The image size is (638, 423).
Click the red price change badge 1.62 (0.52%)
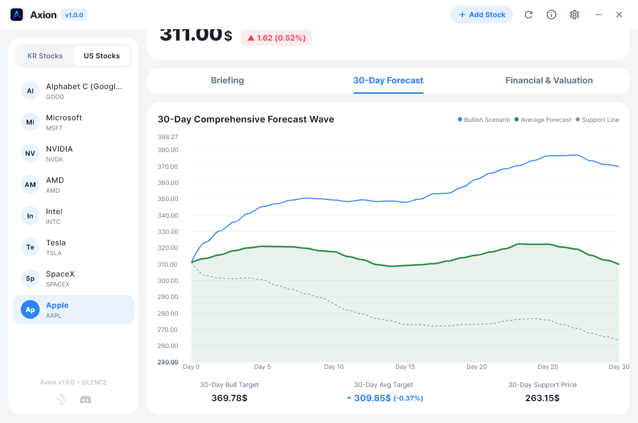(276, 38)
